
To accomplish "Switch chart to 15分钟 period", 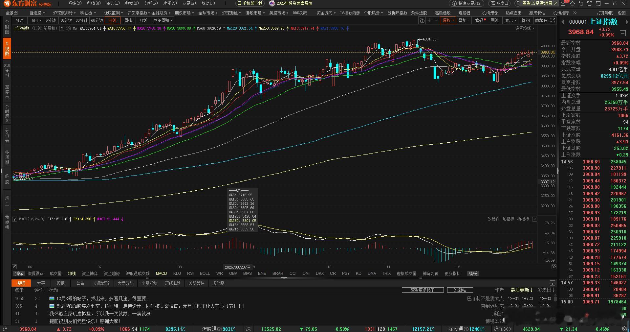I will (x=66, y=20).
